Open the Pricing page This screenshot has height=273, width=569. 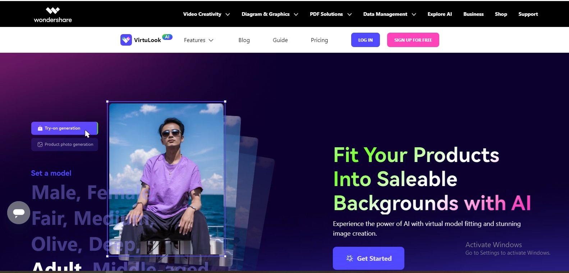(319, 40)
